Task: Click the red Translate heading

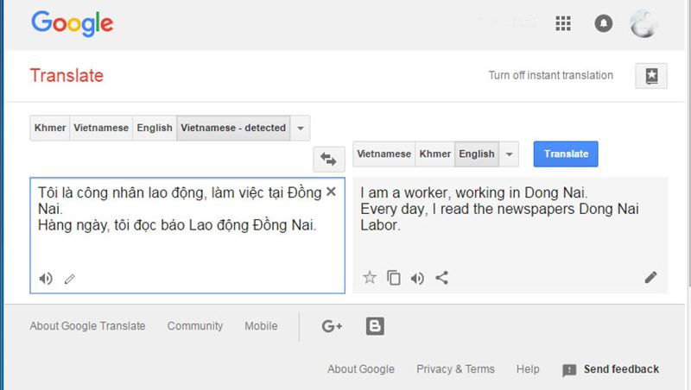Action: [x=67, y=76]
